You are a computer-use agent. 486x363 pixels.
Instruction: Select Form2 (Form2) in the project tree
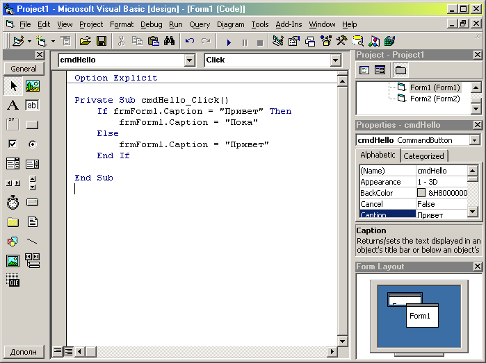[435, 99]
